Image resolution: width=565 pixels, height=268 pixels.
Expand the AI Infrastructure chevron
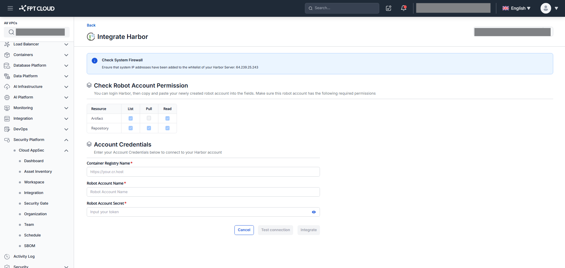(66, 87)
